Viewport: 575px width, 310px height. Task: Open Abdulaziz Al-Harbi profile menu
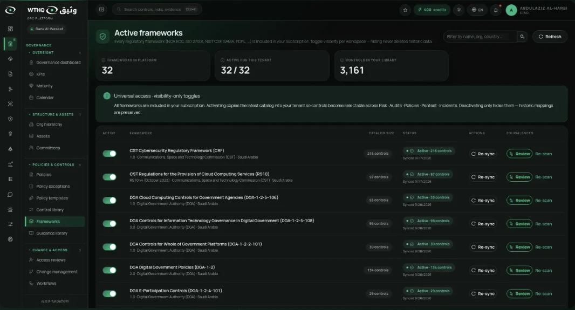coord(537,10)
